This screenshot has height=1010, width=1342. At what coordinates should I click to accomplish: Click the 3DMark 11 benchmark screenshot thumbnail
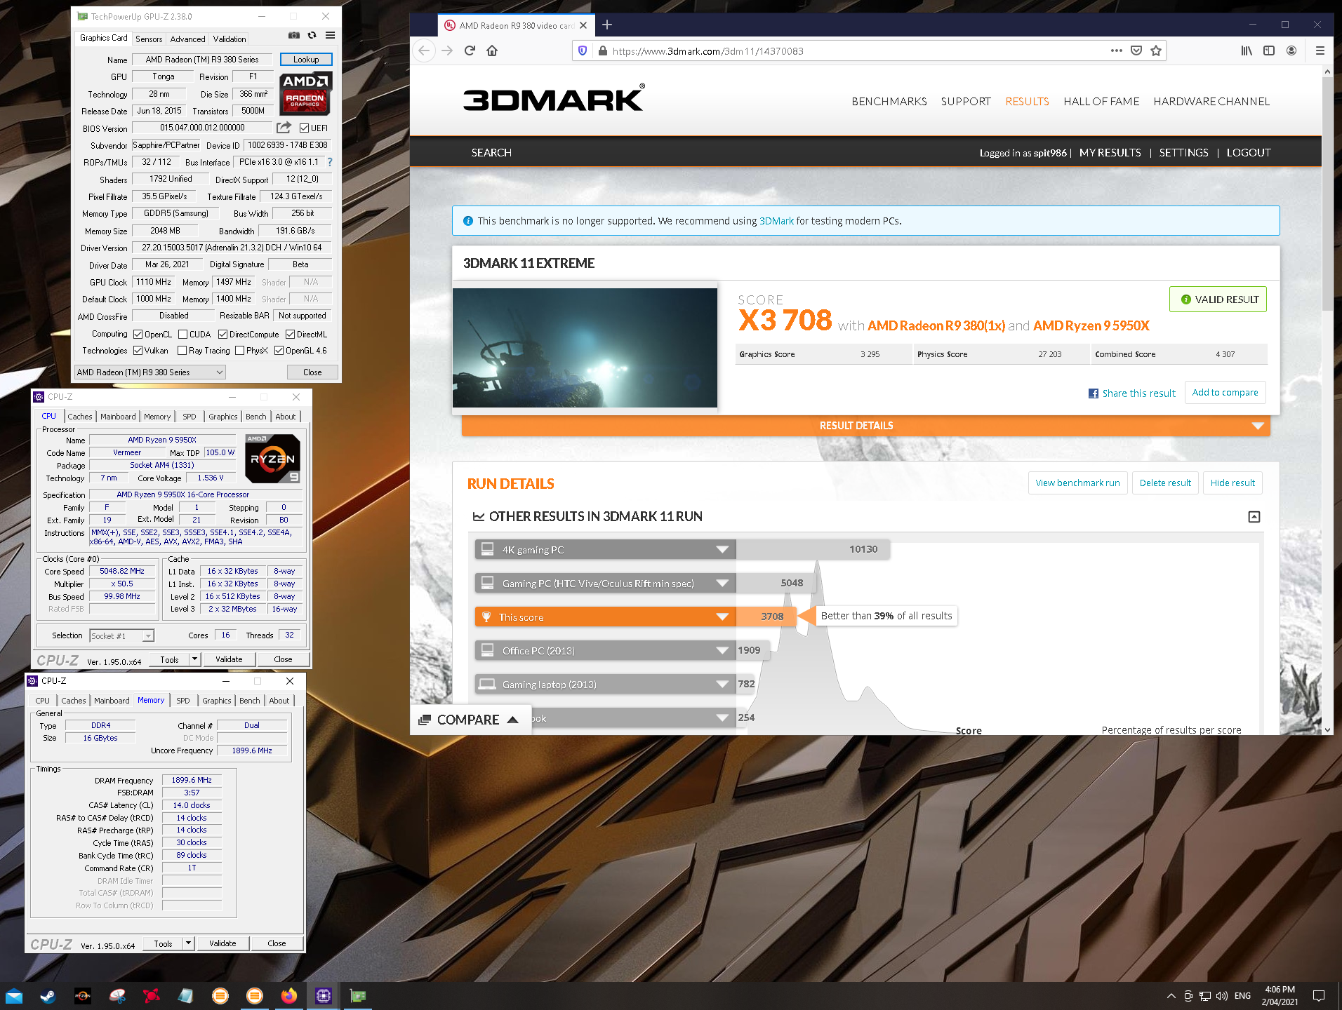coord(585,348)
